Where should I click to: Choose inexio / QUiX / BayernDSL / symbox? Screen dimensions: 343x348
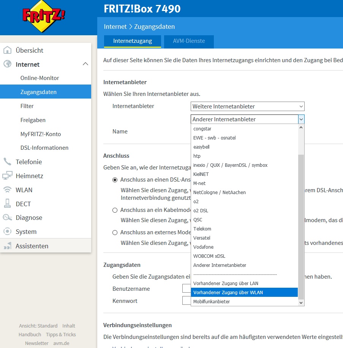244,165
